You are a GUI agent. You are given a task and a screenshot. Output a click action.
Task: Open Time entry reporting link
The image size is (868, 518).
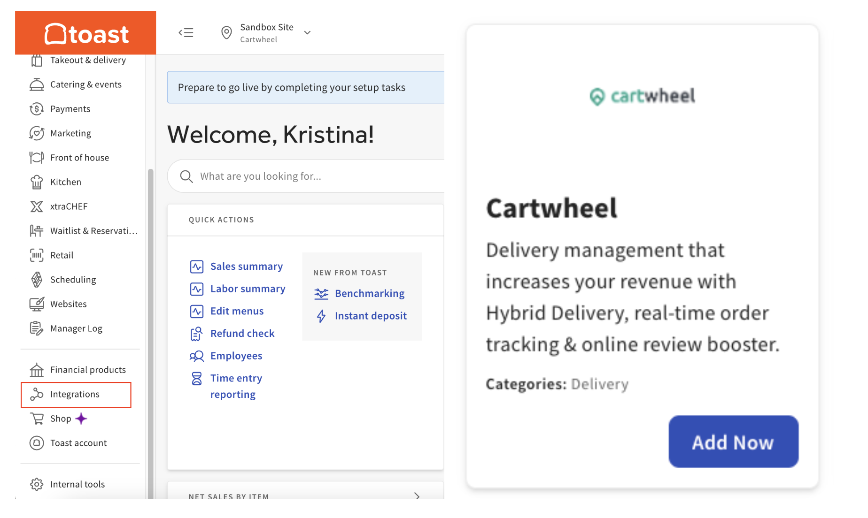236,386
